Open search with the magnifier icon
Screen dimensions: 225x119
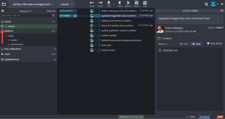tap(206, 4)
